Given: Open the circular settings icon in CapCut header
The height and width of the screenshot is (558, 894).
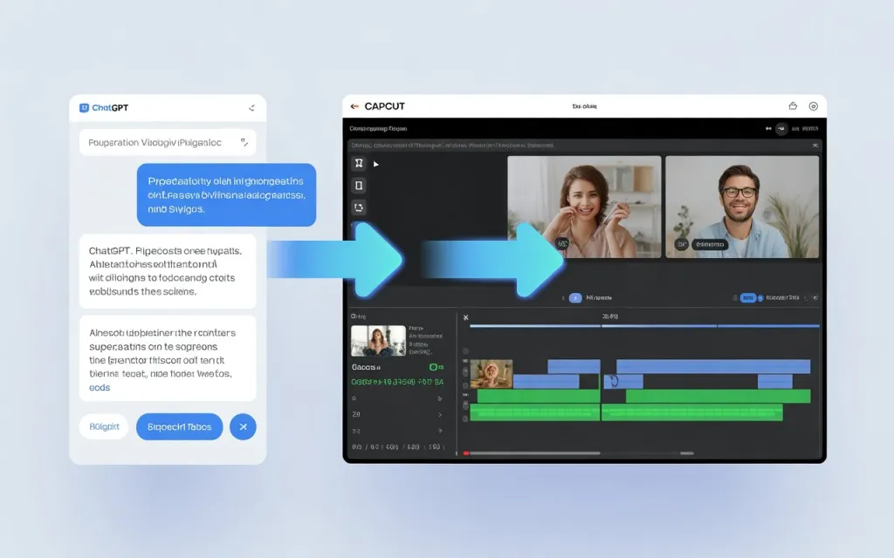Looking at the screenshot, I should click(x=814, y=106).
